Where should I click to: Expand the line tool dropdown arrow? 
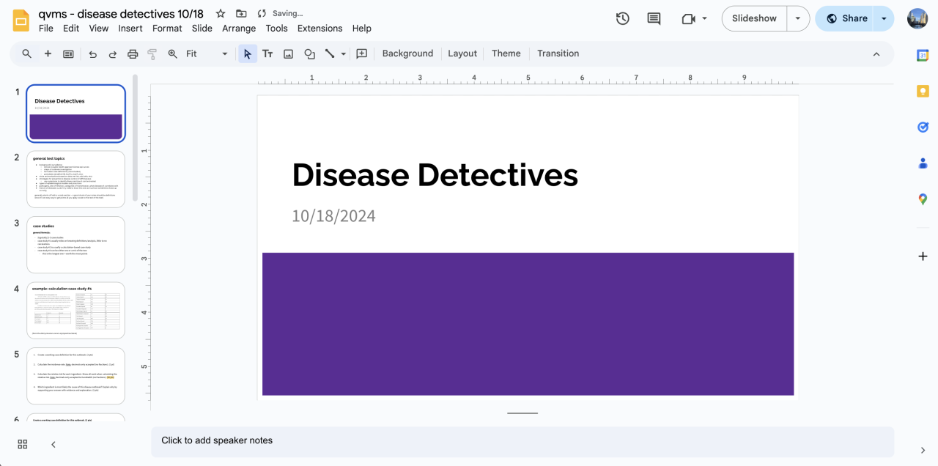click(x=343, y=53)
